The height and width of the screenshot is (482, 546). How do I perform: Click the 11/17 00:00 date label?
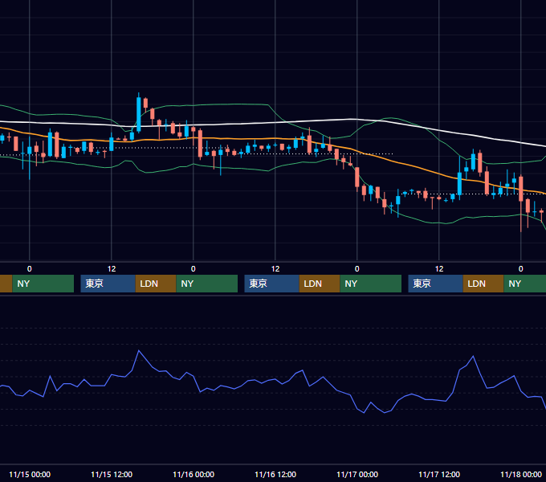(x=357, y=474)
